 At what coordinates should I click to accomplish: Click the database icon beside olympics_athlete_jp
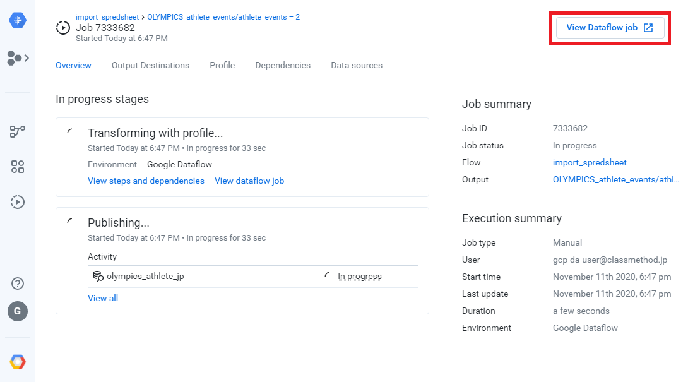coord(98,276)
